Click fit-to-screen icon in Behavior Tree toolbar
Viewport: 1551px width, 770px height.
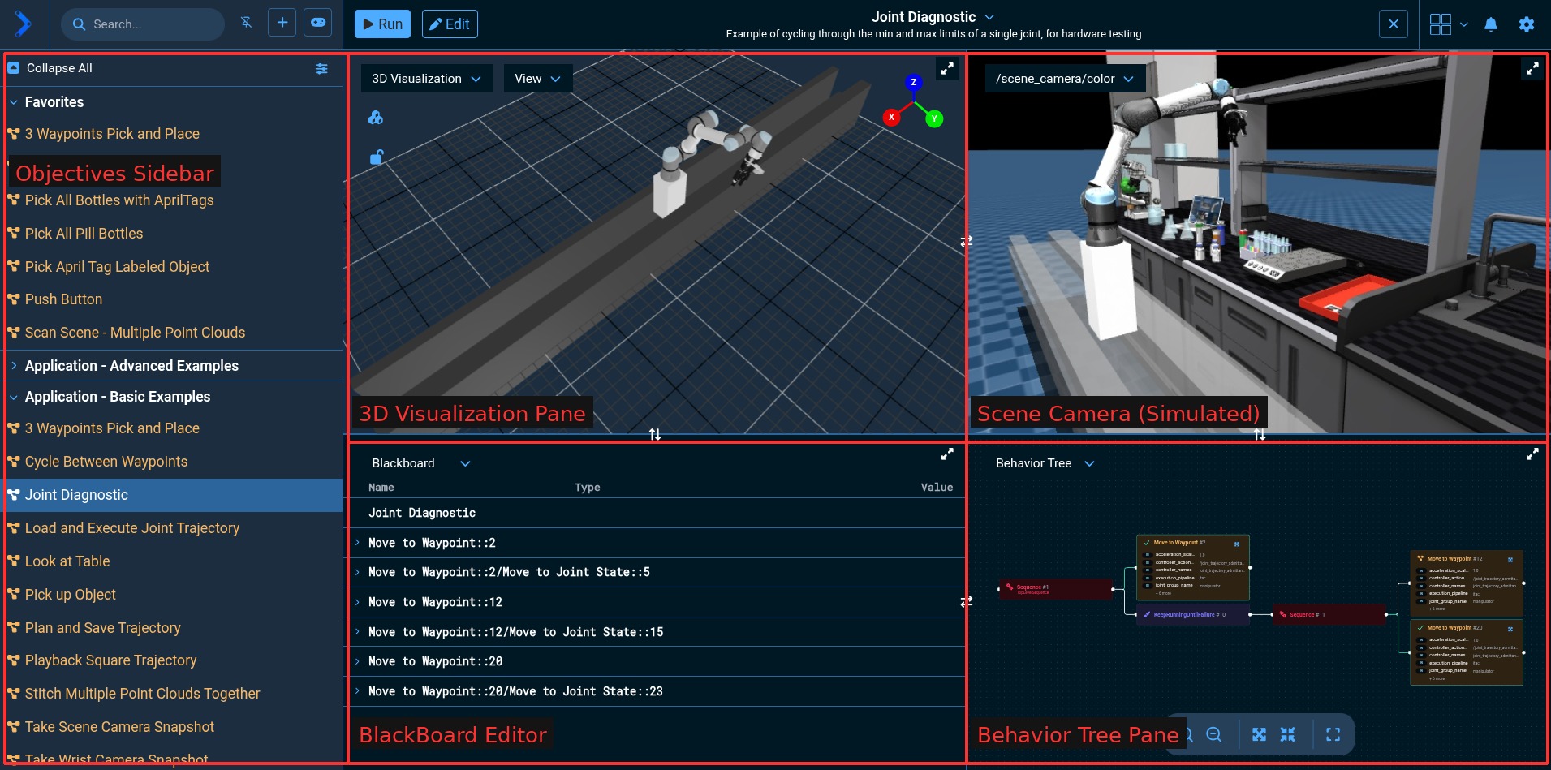pos(1333,734)
